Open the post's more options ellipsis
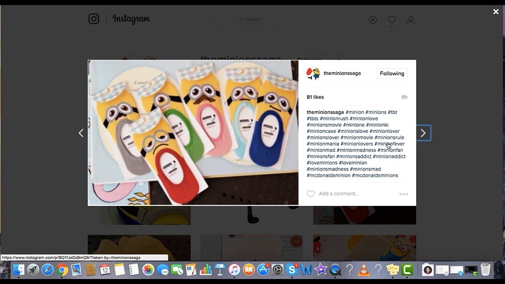This screenshot has width=505, height=284. [x=404, y=194]
